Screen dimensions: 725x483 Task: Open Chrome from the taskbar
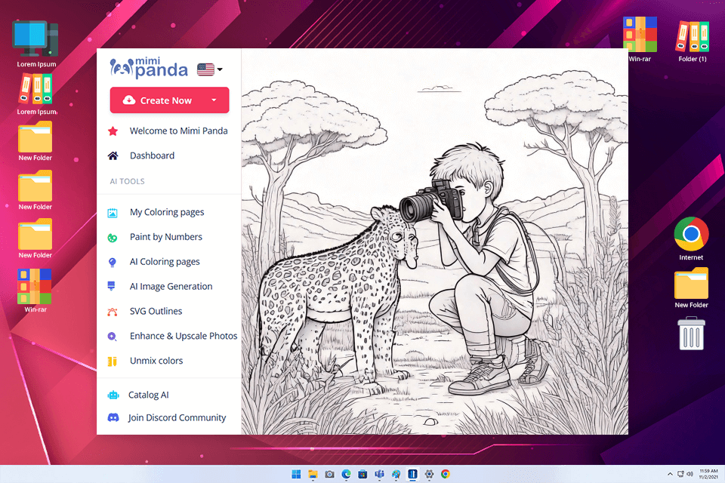(x=446, y=474)
